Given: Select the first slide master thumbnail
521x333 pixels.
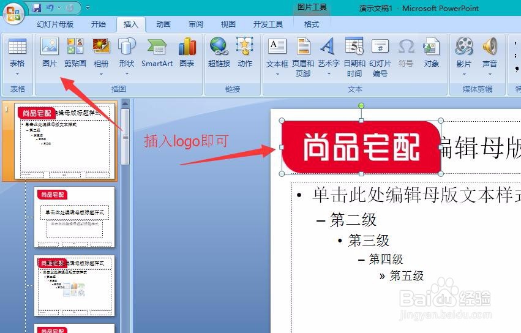Looking at the screenshot, I should pyautogui.click(x=65, y=141).
